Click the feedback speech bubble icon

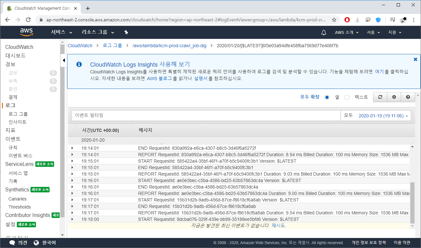[x=12, y=243]
